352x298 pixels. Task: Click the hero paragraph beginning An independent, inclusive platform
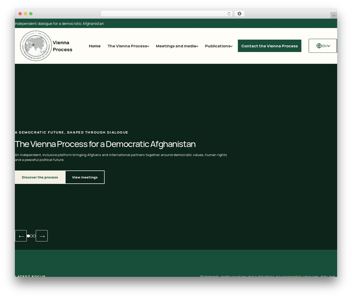pyautogui.click(x=121, y=157)
